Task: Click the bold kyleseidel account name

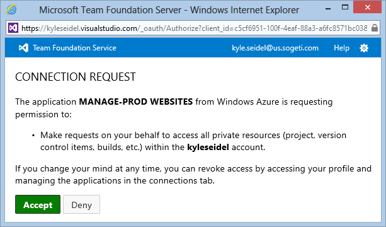Action: [208, 147]
